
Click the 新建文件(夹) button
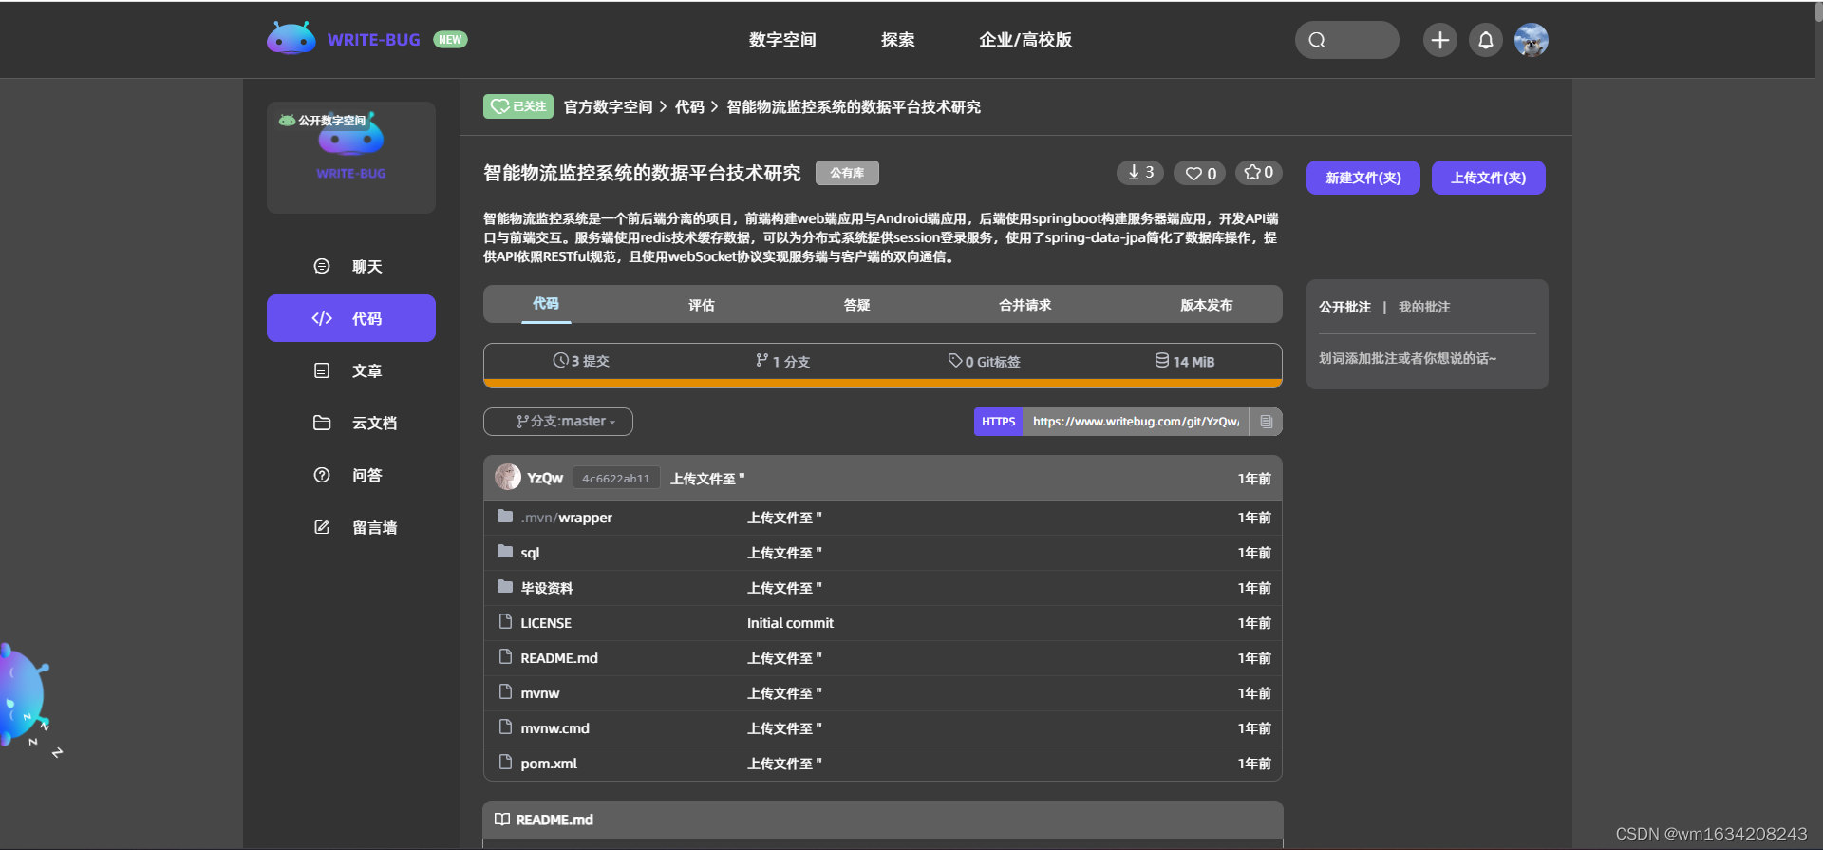pos(1363,178)
